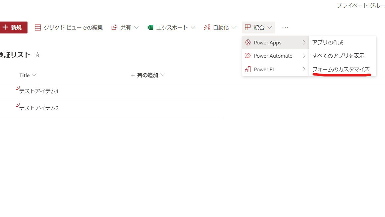Click the Power BI chart icon
The image size is (385, 217).
(x=248, y=69)
